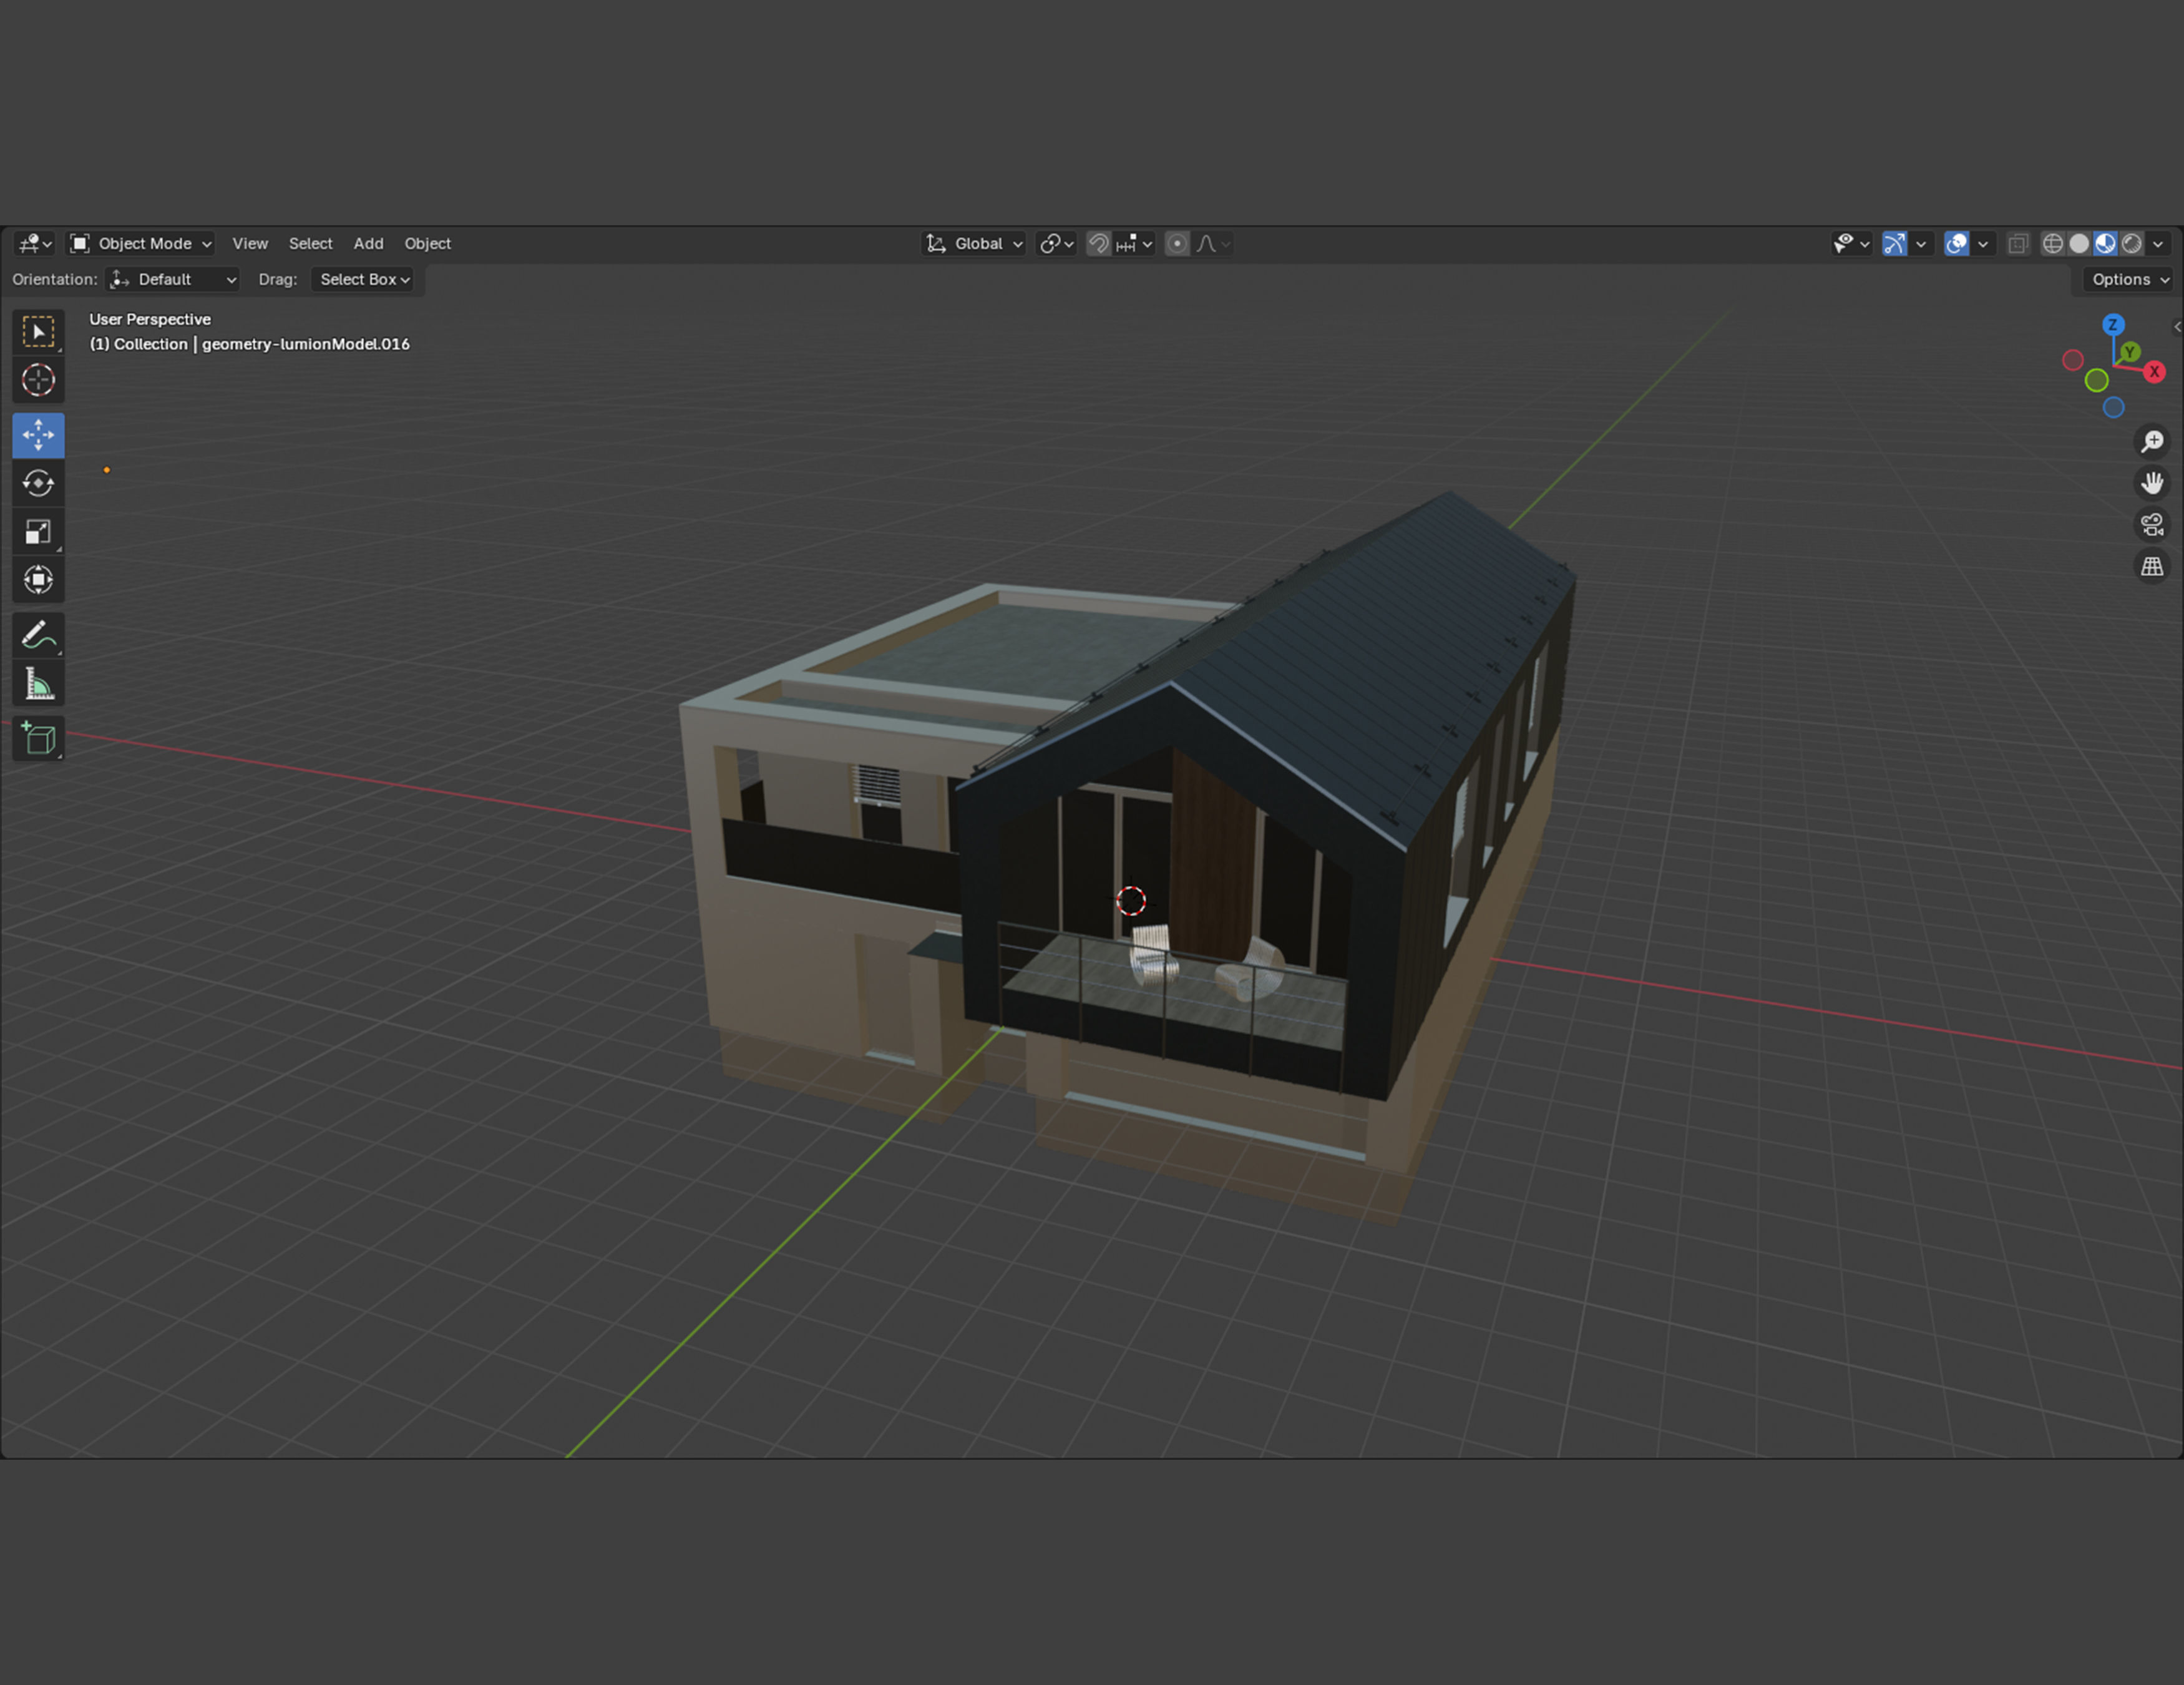Expand the shading options arrow
The height and width of the screenshot is (1685, 2184).
click(x=2158, y=244)
